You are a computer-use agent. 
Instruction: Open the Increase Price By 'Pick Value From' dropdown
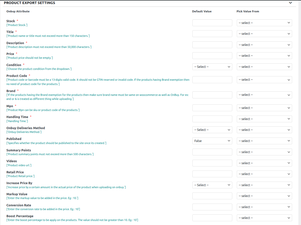coord(264,185)
